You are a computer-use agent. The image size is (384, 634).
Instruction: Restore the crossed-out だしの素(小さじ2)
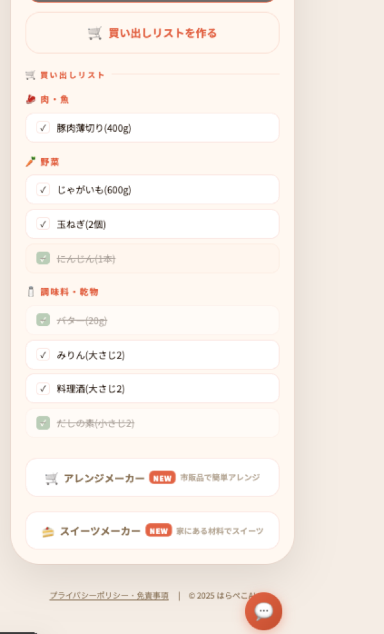[43, 423]
